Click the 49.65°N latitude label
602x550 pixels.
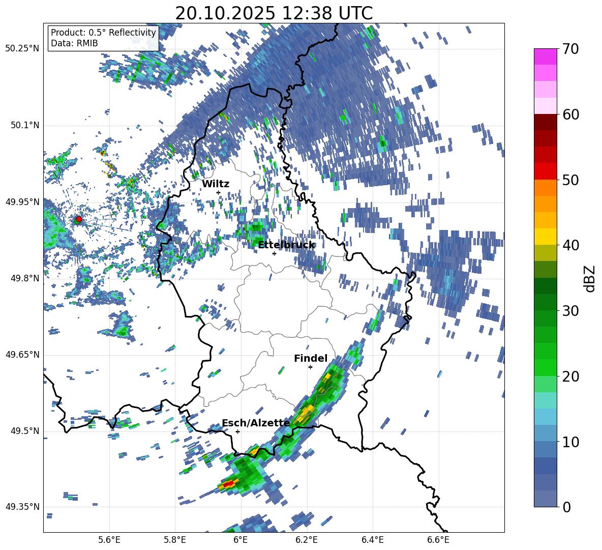(x=22, y=355)
